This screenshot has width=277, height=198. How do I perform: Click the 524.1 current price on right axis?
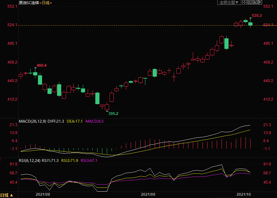(x=268, y=25)
